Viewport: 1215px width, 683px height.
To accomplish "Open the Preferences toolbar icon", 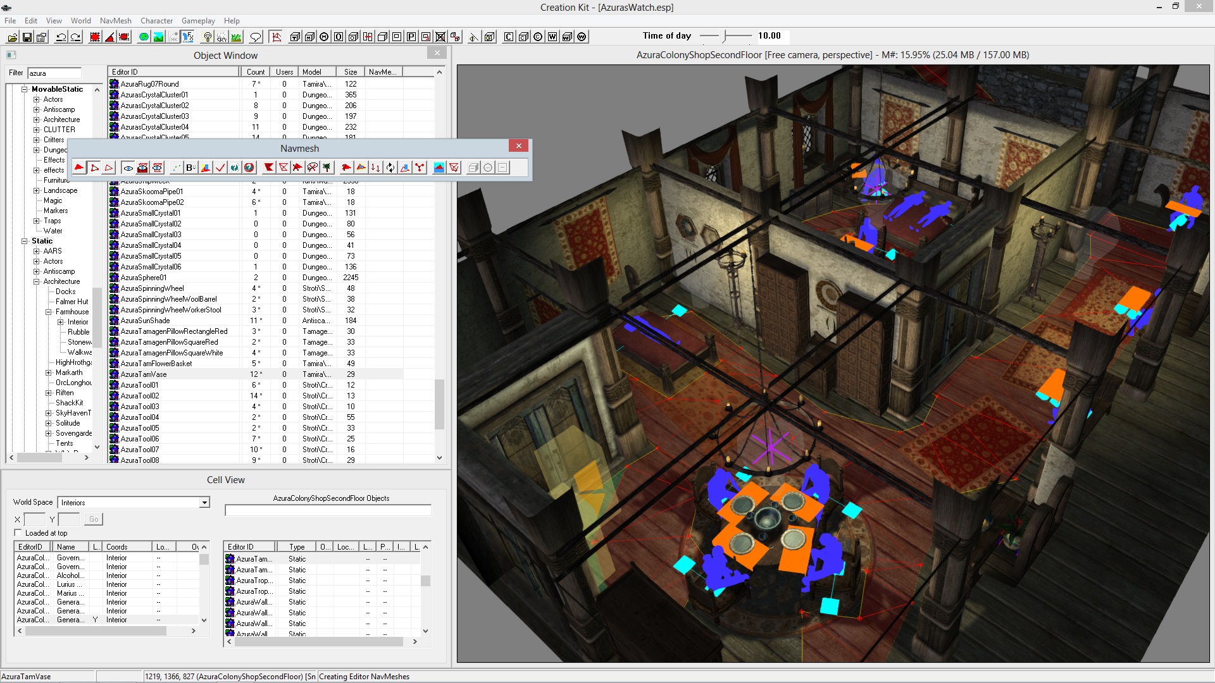I will point(42,37).
